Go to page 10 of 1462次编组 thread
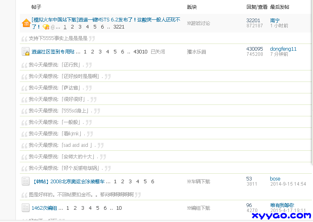313x222 pixels. (x=119, y=208)
